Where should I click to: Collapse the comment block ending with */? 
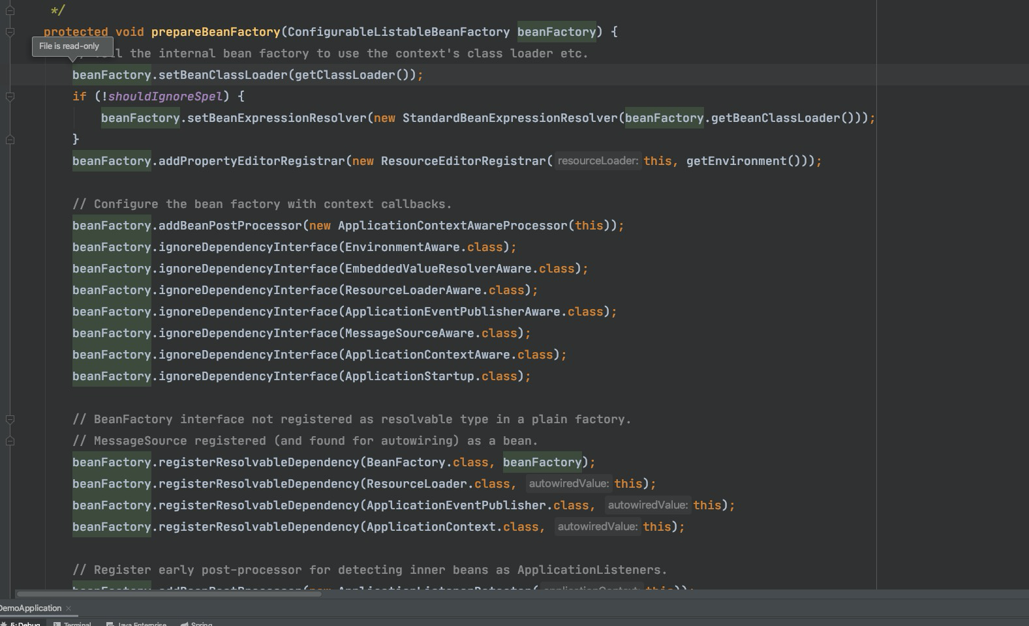[10, 10]
